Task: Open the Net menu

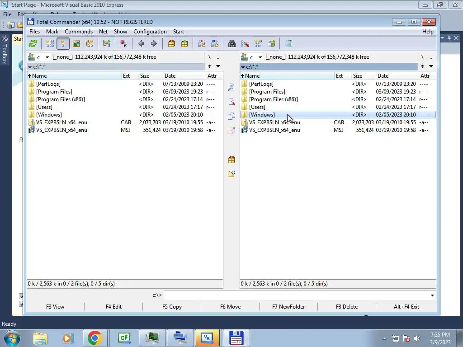Action: [104, 32]
